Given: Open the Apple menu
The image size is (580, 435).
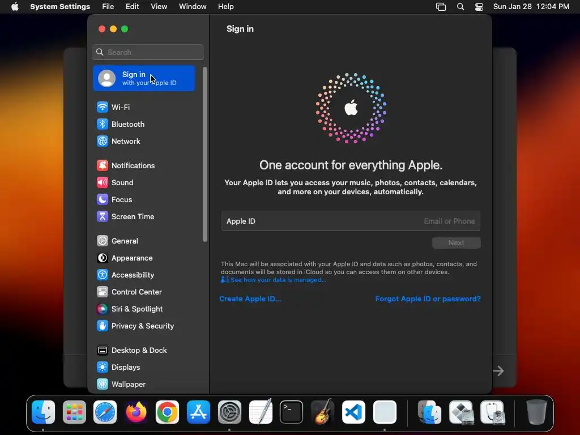Looking at the screenshot, I should [x=15, y=7].
